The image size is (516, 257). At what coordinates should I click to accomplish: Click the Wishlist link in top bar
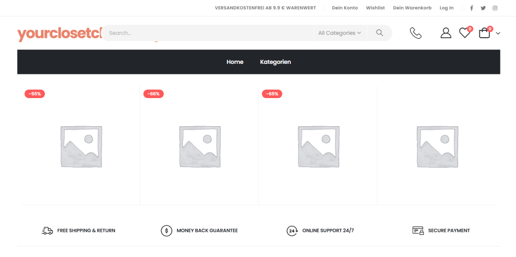(375, 8)
